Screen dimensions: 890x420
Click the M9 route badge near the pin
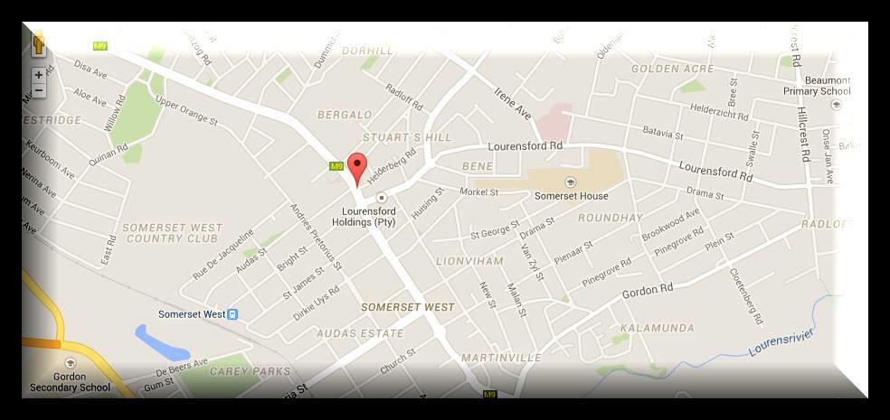coord(336,166)
